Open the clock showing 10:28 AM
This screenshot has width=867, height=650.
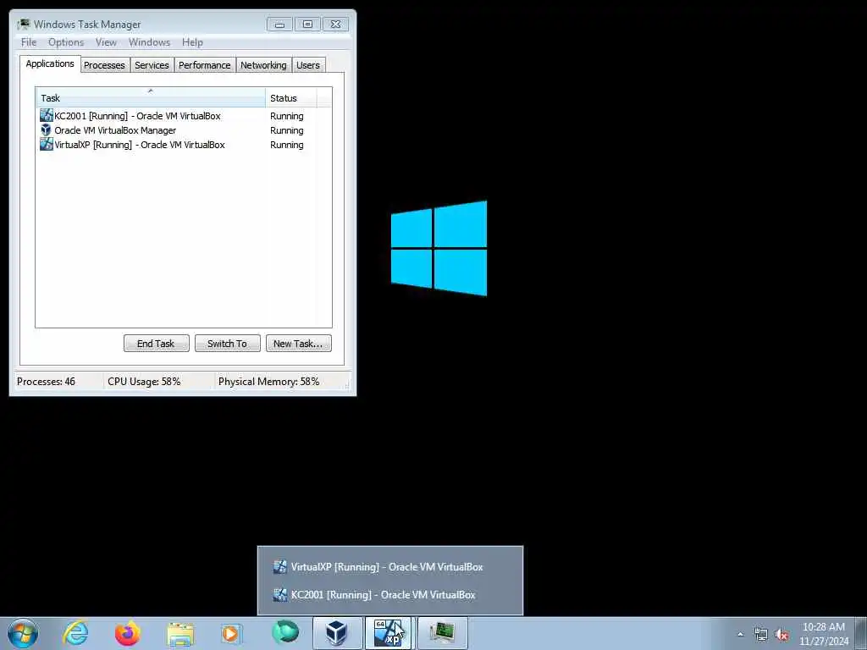[x=823, y=634]
